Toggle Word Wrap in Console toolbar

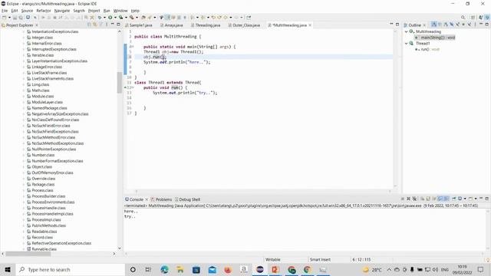434,199
